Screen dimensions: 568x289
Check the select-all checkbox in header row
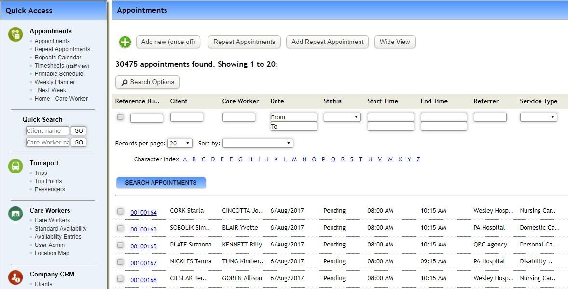(x=120, y=116)
